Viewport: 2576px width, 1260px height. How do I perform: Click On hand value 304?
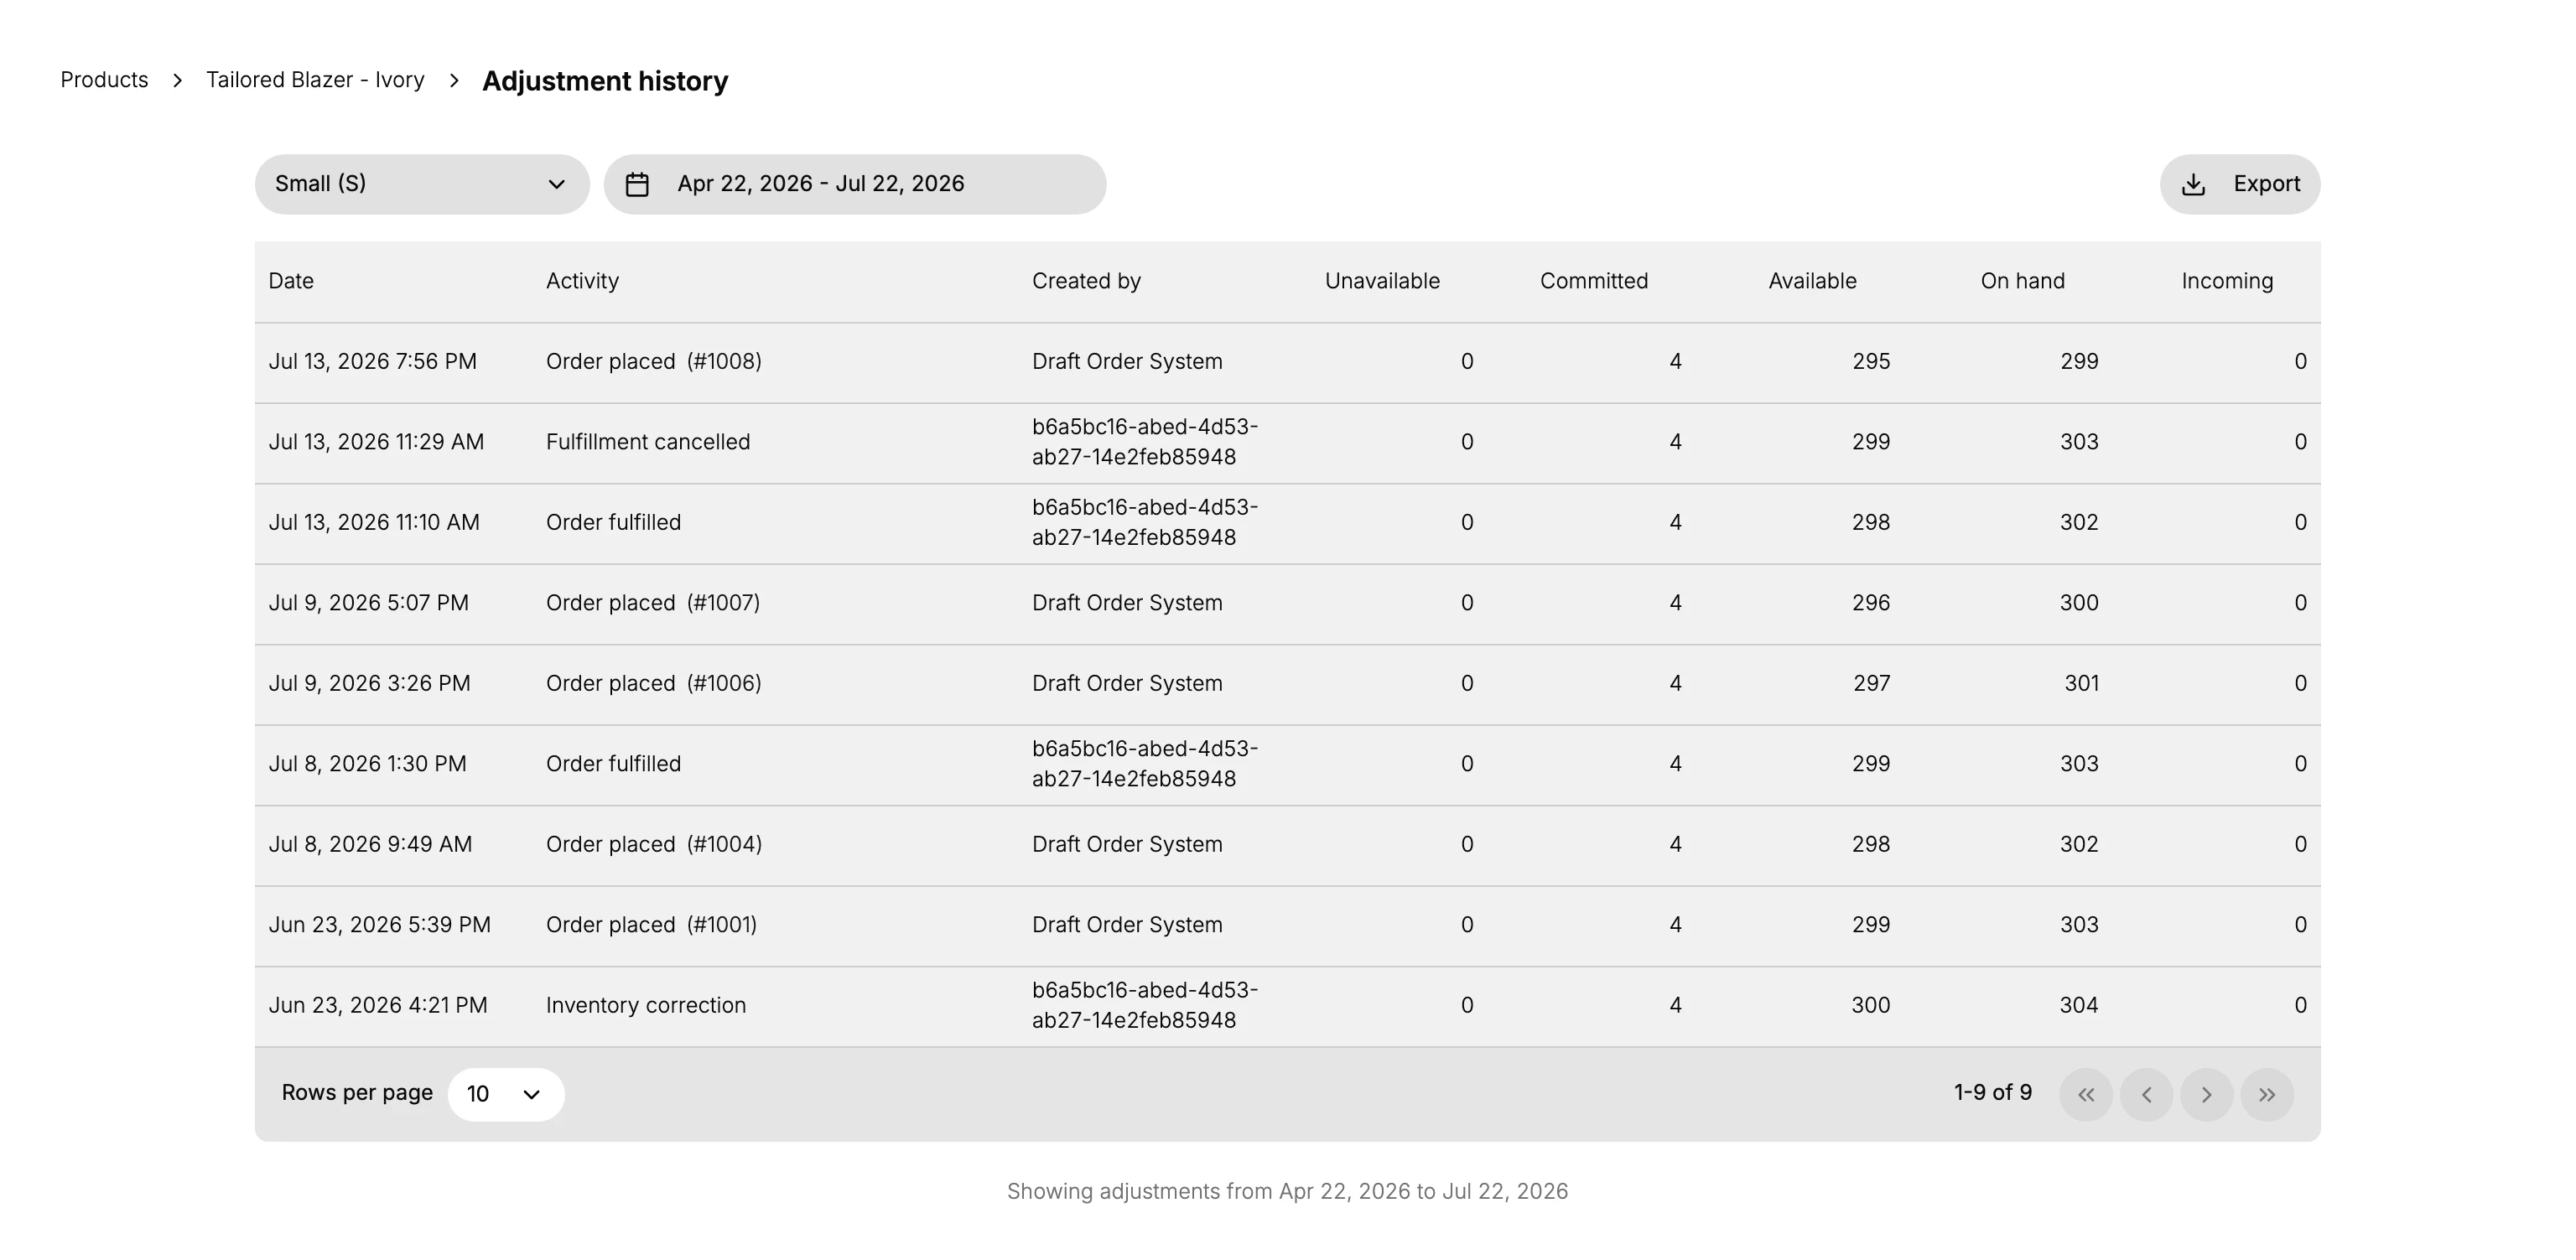[x=2079, y=1006]
